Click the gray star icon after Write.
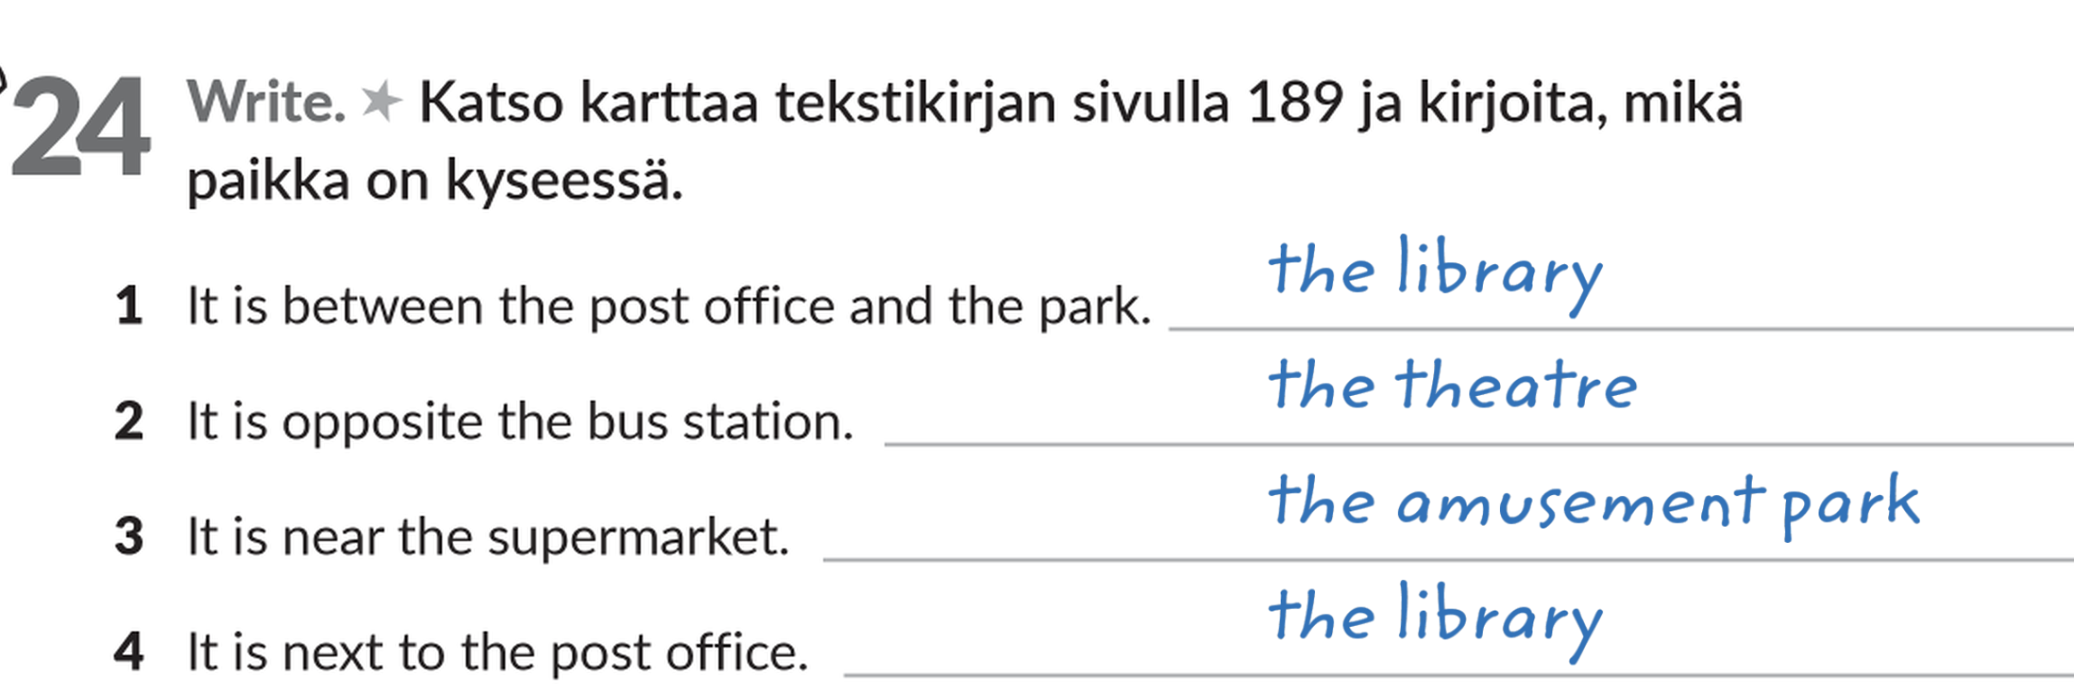 point(380,101)
